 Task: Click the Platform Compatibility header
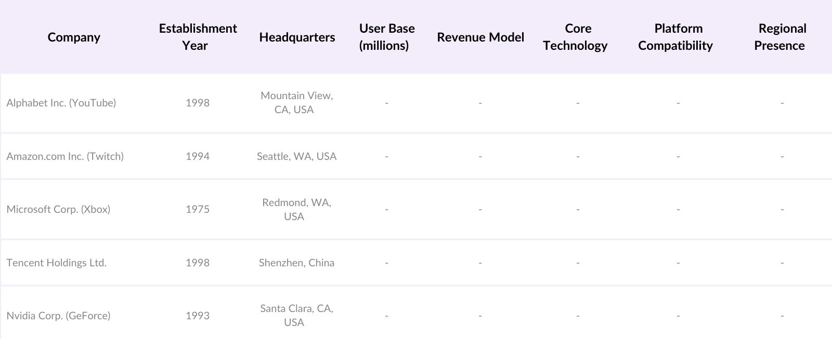675,37
